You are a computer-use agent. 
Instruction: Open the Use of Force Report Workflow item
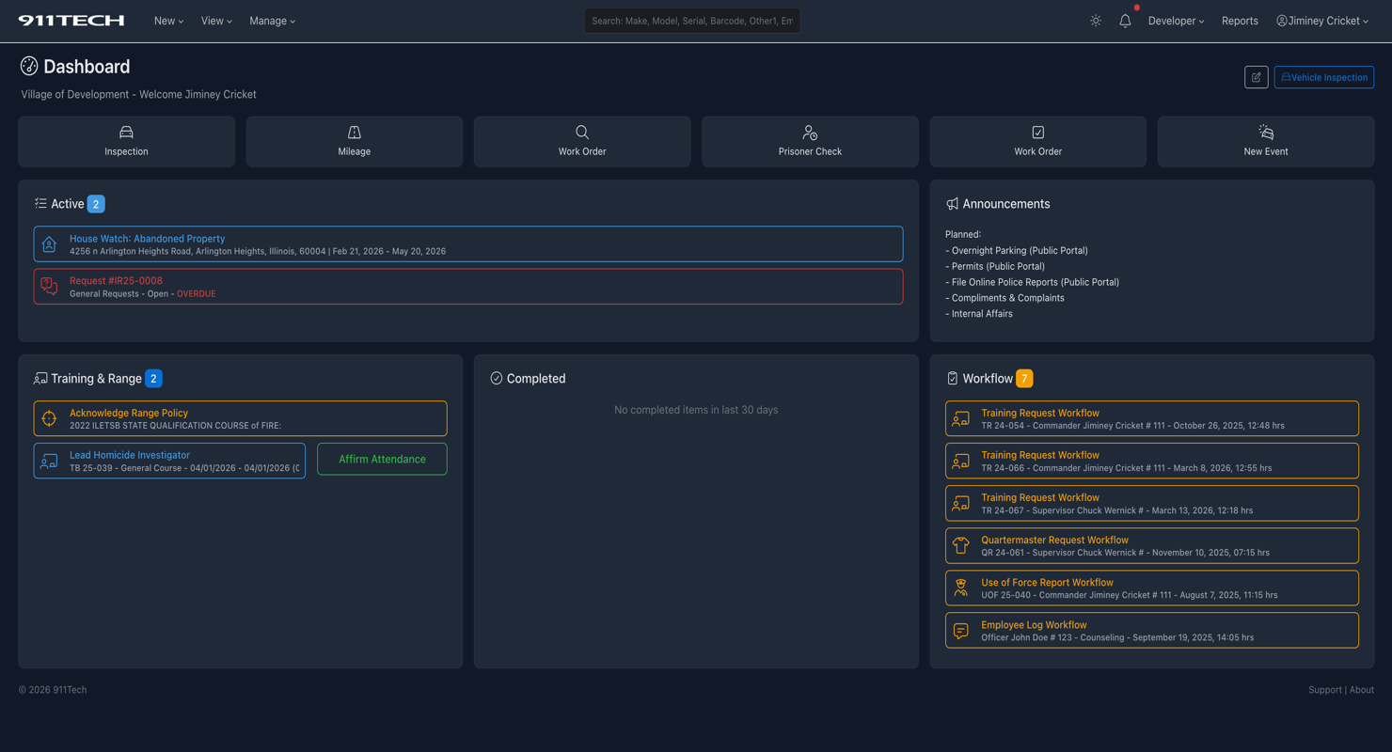[x=1047, y=583]
